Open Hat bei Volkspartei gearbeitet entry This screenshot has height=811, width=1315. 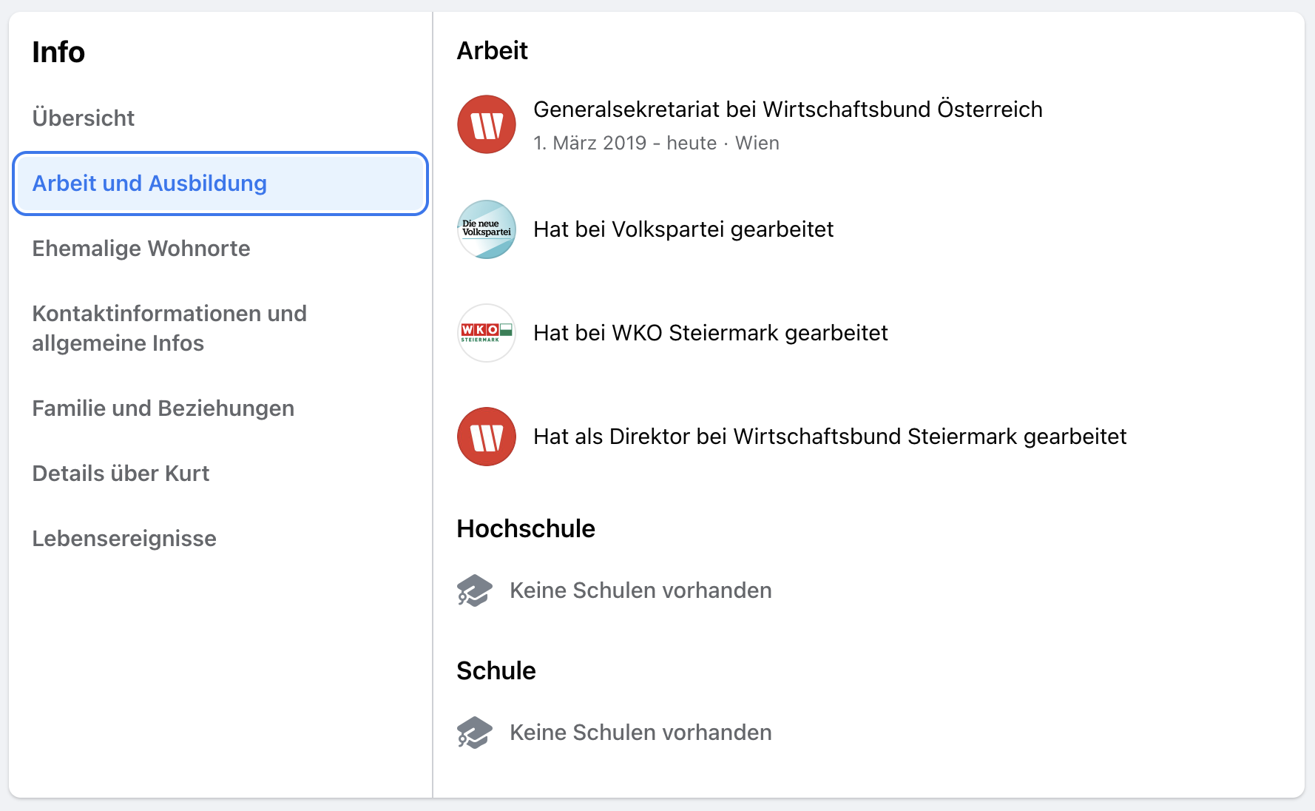tap(683, 229)
